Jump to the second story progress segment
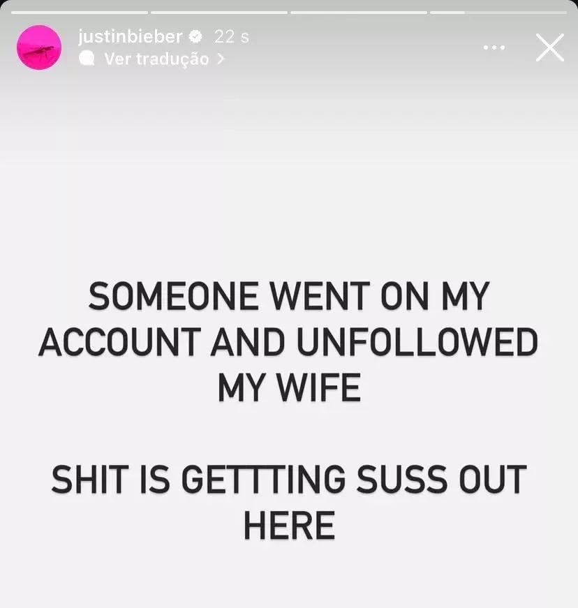Screen dimensions: 578x608 (219, 13)
